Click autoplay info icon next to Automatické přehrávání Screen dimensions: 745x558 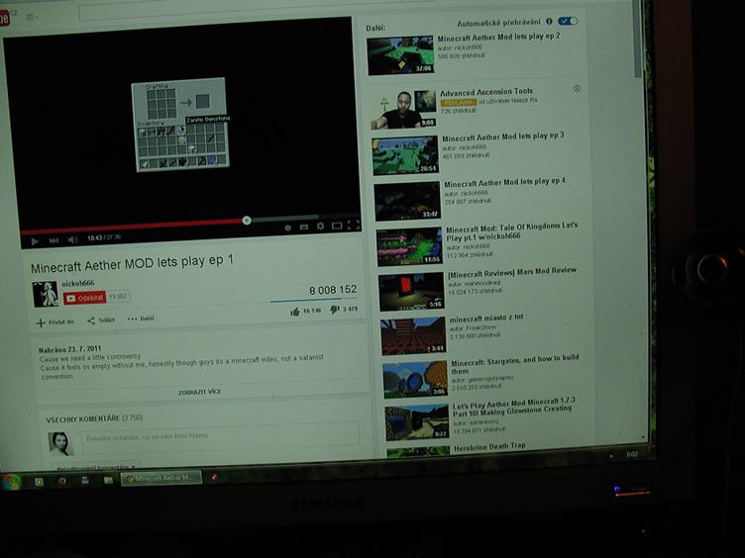coord(549,22)
